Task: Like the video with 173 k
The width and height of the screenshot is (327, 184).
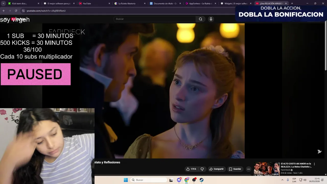Action: point(191,169)
